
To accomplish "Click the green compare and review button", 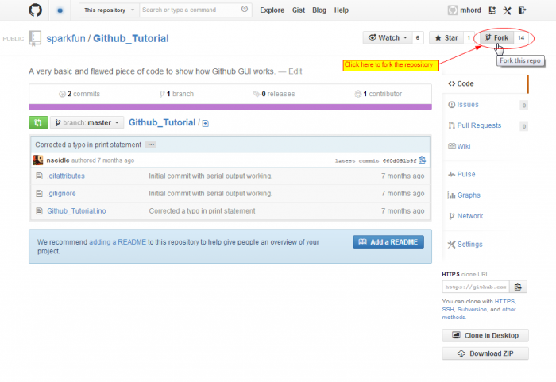I will [x=38, y=123].
